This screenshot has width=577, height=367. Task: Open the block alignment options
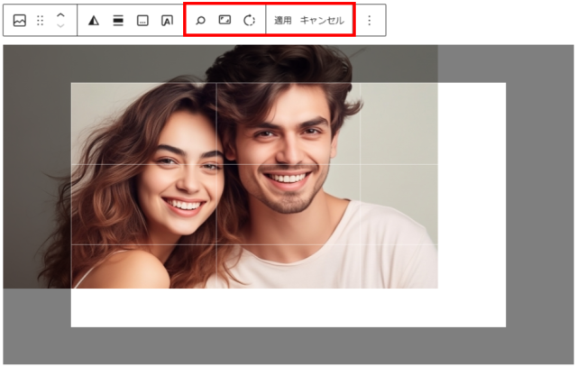pyautogui.click(x=118, y=20)
